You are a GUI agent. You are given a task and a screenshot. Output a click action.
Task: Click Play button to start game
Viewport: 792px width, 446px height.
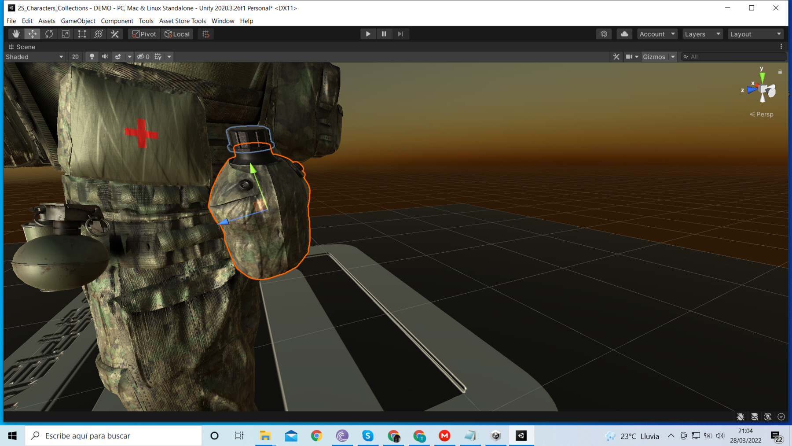[368, 34]
